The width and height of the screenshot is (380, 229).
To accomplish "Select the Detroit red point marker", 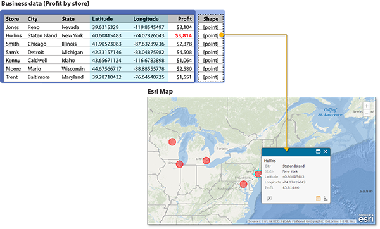I will coord(206,160).
